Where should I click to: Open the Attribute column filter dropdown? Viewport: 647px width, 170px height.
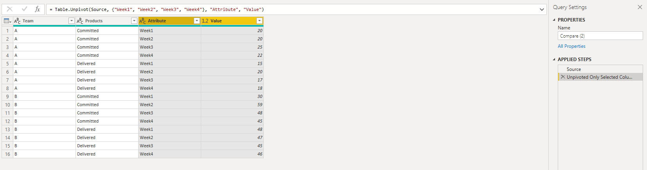(x=197, y=21)
